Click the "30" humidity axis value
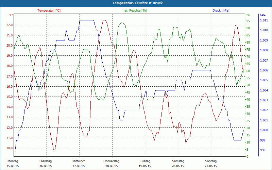This screenshot has width=272, height=170. (x=248, y=114)
